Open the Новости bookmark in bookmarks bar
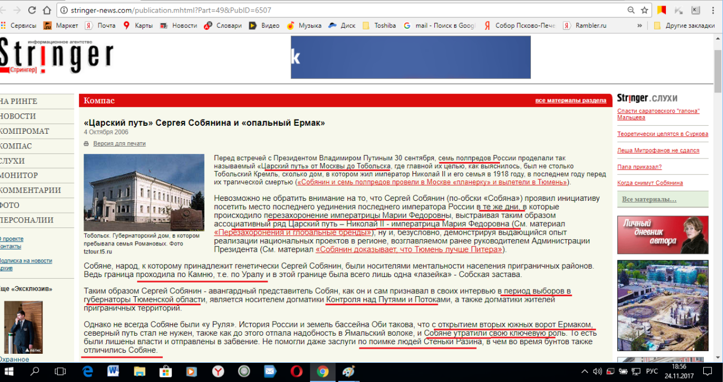The width and height of the screenshot is (723, 382). [x=178, y=25]
